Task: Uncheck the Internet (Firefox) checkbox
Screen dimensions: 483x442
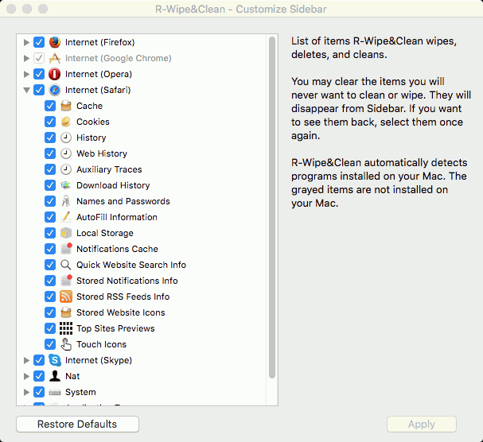Action: (39, 42)
